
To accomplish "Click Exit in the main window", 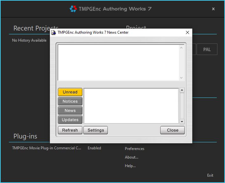I will 210,175.
